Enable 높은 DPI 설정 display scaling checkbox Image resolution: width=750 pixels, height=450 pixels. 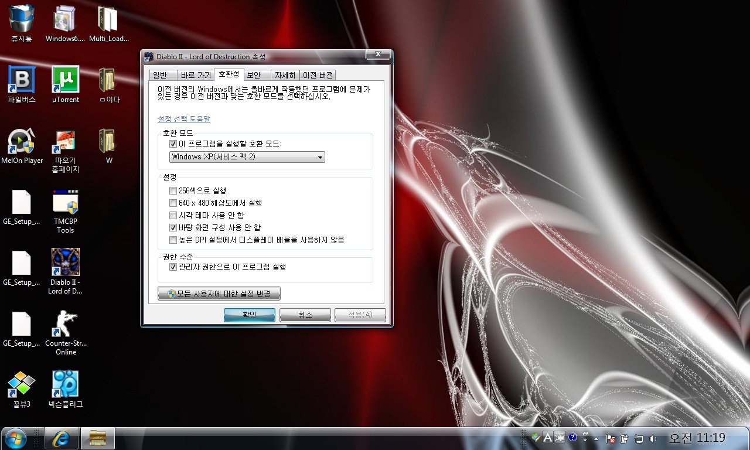coord(173,240)
